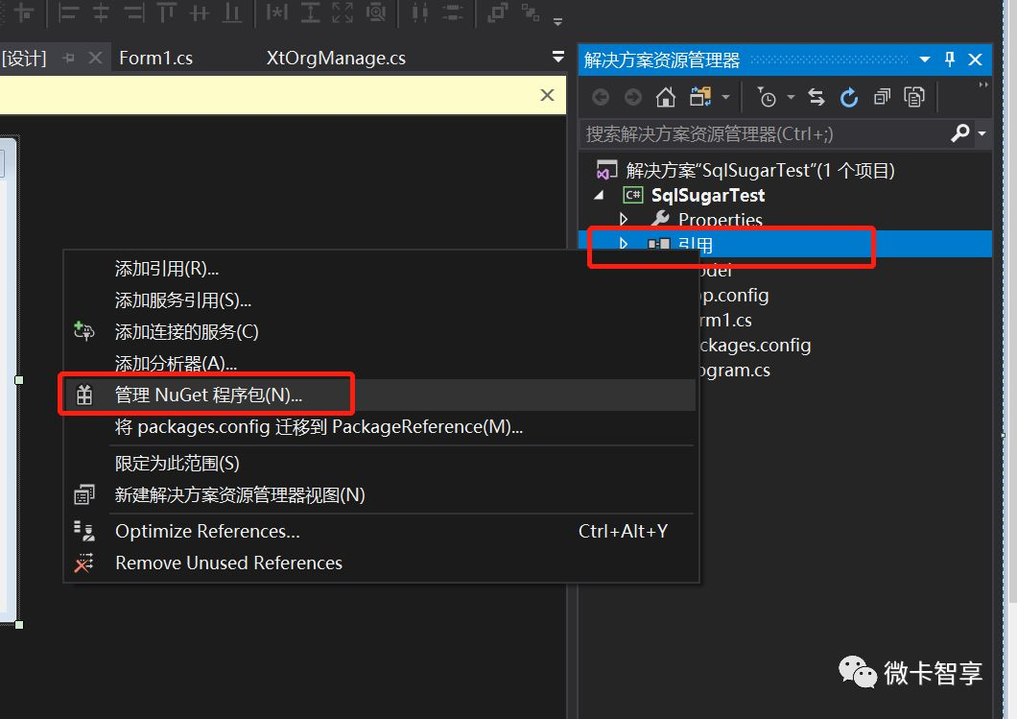Click search magnifier icon in Solution Explorer

960,133
